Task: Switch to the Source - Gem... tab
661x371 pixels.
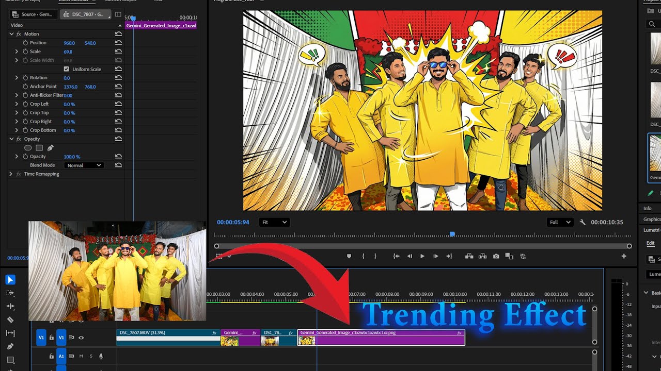Action: coord(32,14)
